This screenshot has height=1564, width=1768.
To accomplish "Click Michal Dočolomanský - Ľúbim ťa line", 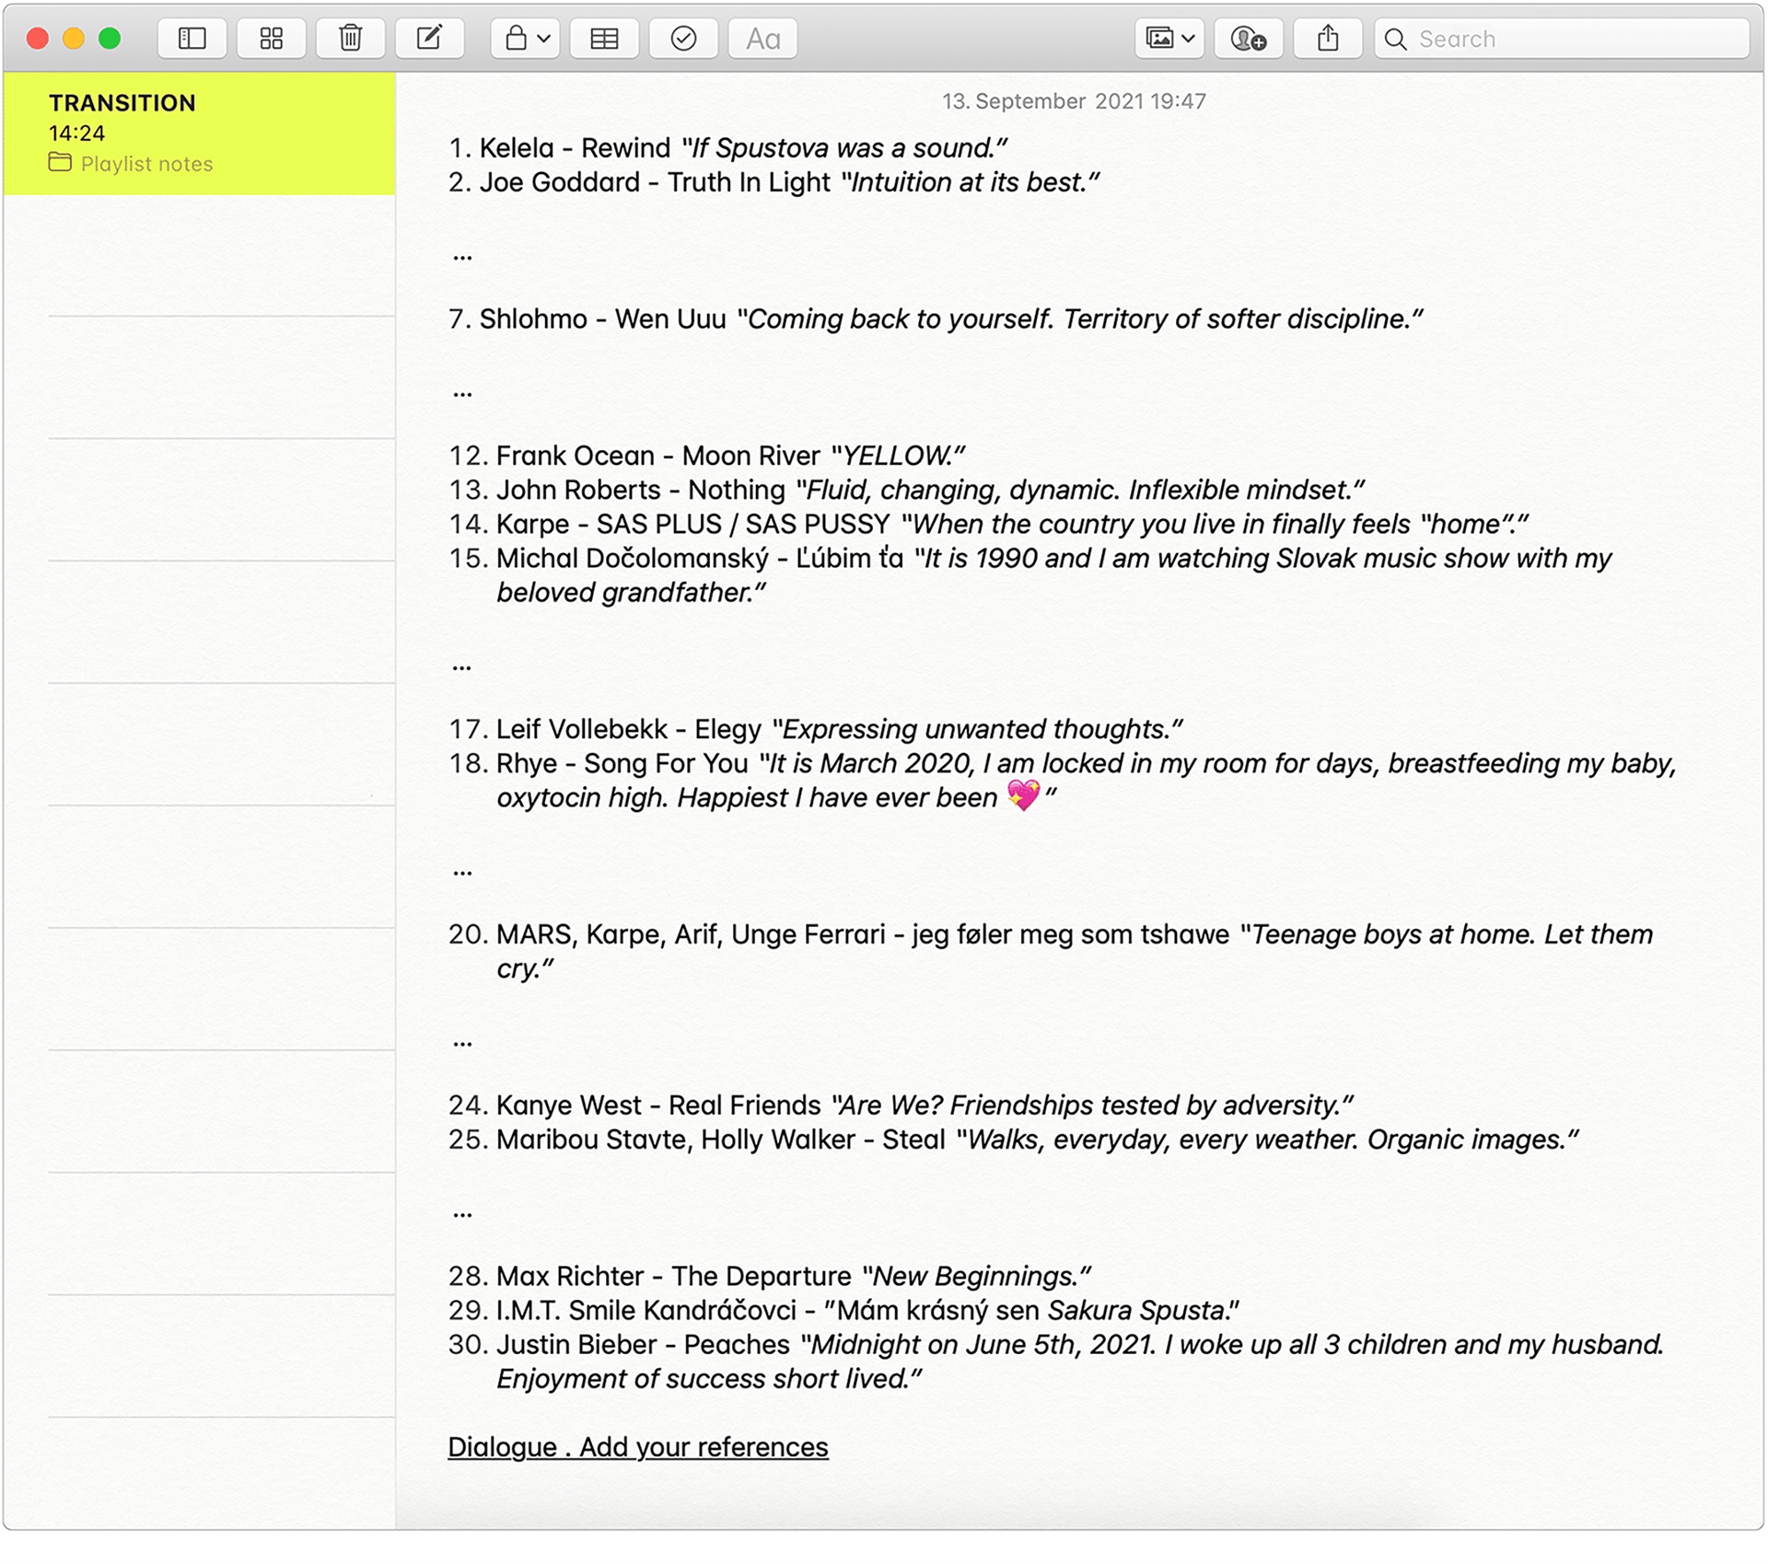I will click(x=1029, y=574).
